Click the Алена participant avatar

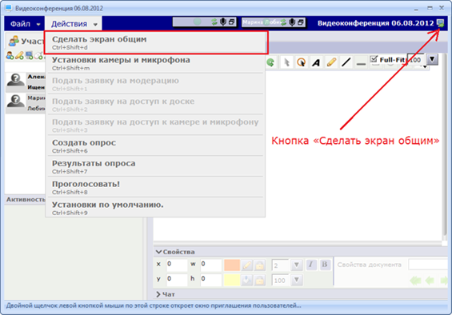(15, 81)
